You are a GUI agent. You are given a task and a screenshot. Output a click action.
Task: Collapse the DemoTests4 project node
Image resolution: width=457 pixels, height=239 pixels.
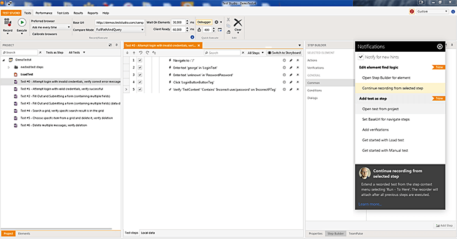click(x=4, y=60)
